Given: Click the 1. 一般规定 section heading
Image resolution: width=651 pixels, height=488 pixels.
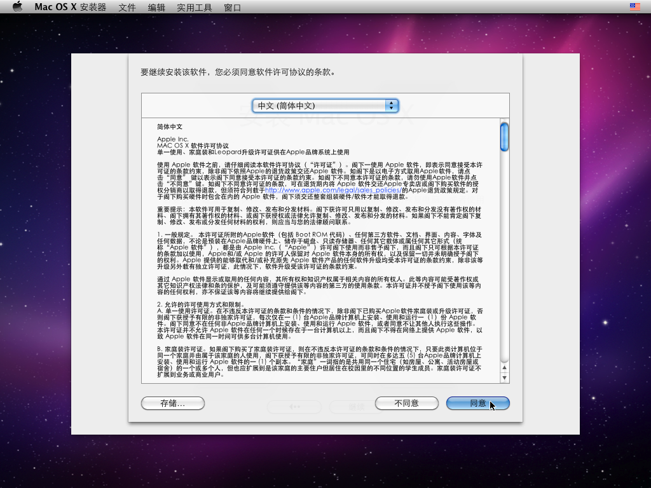Looking at the screenshot, I should (x=175, y=235).
